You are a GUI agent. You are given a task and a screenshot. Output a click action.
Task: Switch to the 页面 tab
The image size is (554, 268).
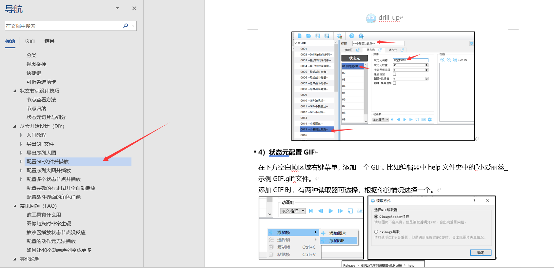pos(30,41)
